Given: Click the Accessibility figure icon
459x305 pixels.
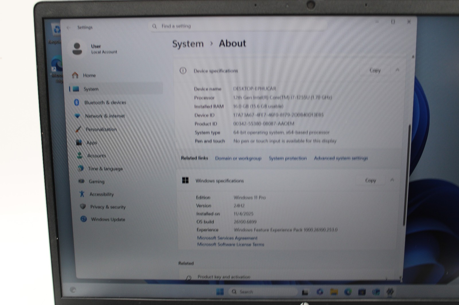Looking at the screenshot, I should (82, 194).
